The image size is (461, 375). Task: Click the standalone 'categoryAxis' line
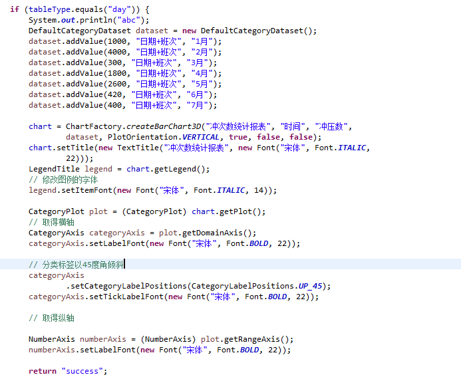[x=56, y=275]
